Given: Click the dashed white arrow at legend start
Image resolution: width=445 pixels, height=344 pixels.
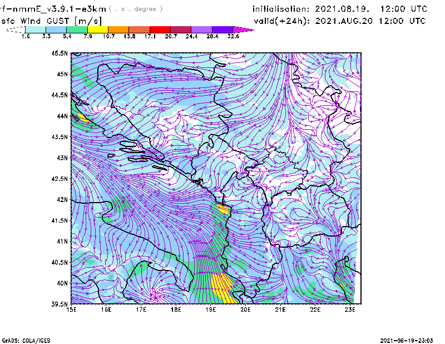Looking at the screenshot, I should (x=16, y=30).
